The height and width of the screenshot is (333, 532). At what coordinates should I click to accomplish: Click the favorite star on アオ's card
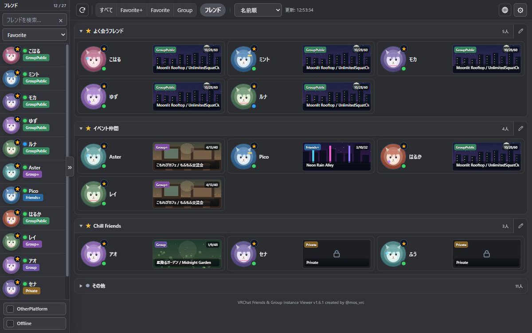coord(104,243)
